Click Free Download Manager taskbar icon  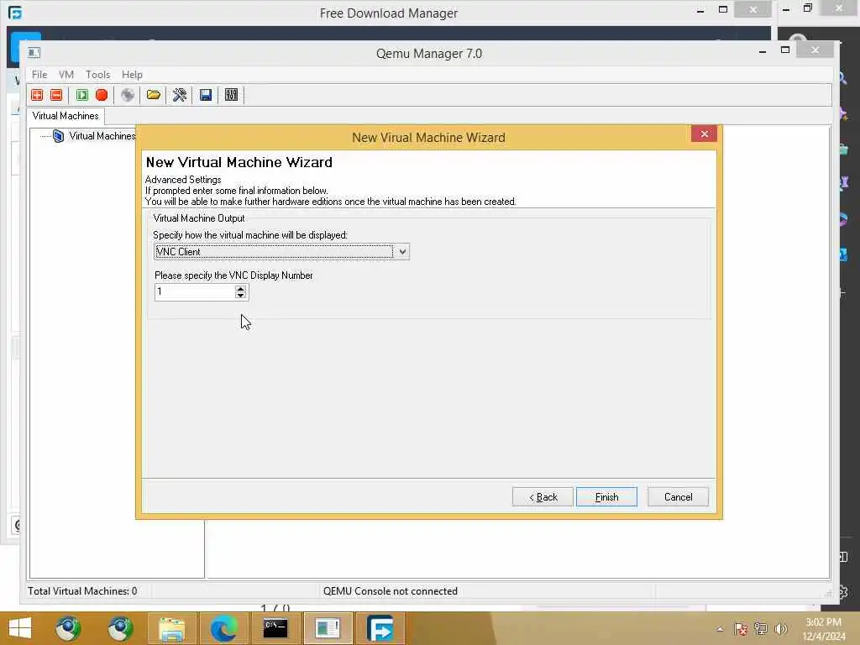tap(380, 628)
